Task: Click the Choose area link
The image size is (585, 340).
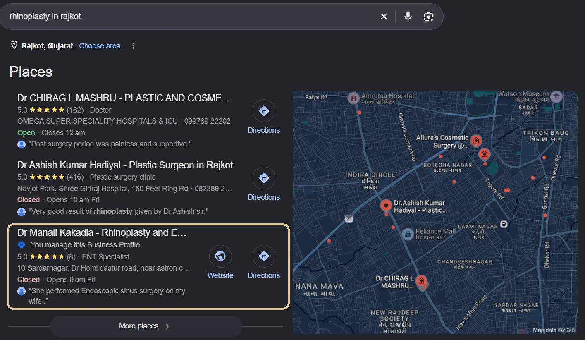Action: tap(100, 46)
